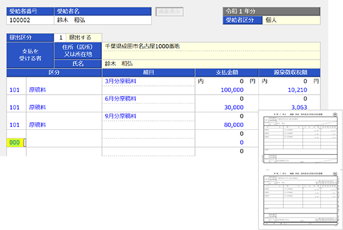Click 原稿料 in the 6月分 row
Viewport: 343px width, 230px height.
[38, 107]
